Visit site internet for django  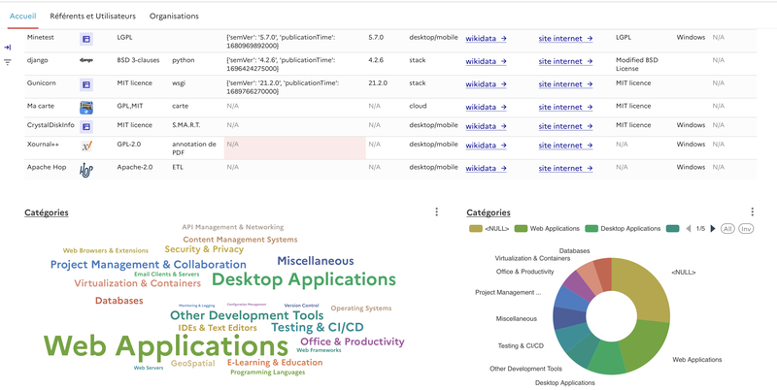tap(565, 61)
